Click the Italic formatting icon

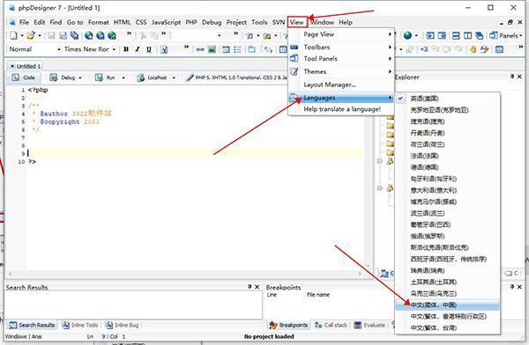138,49
